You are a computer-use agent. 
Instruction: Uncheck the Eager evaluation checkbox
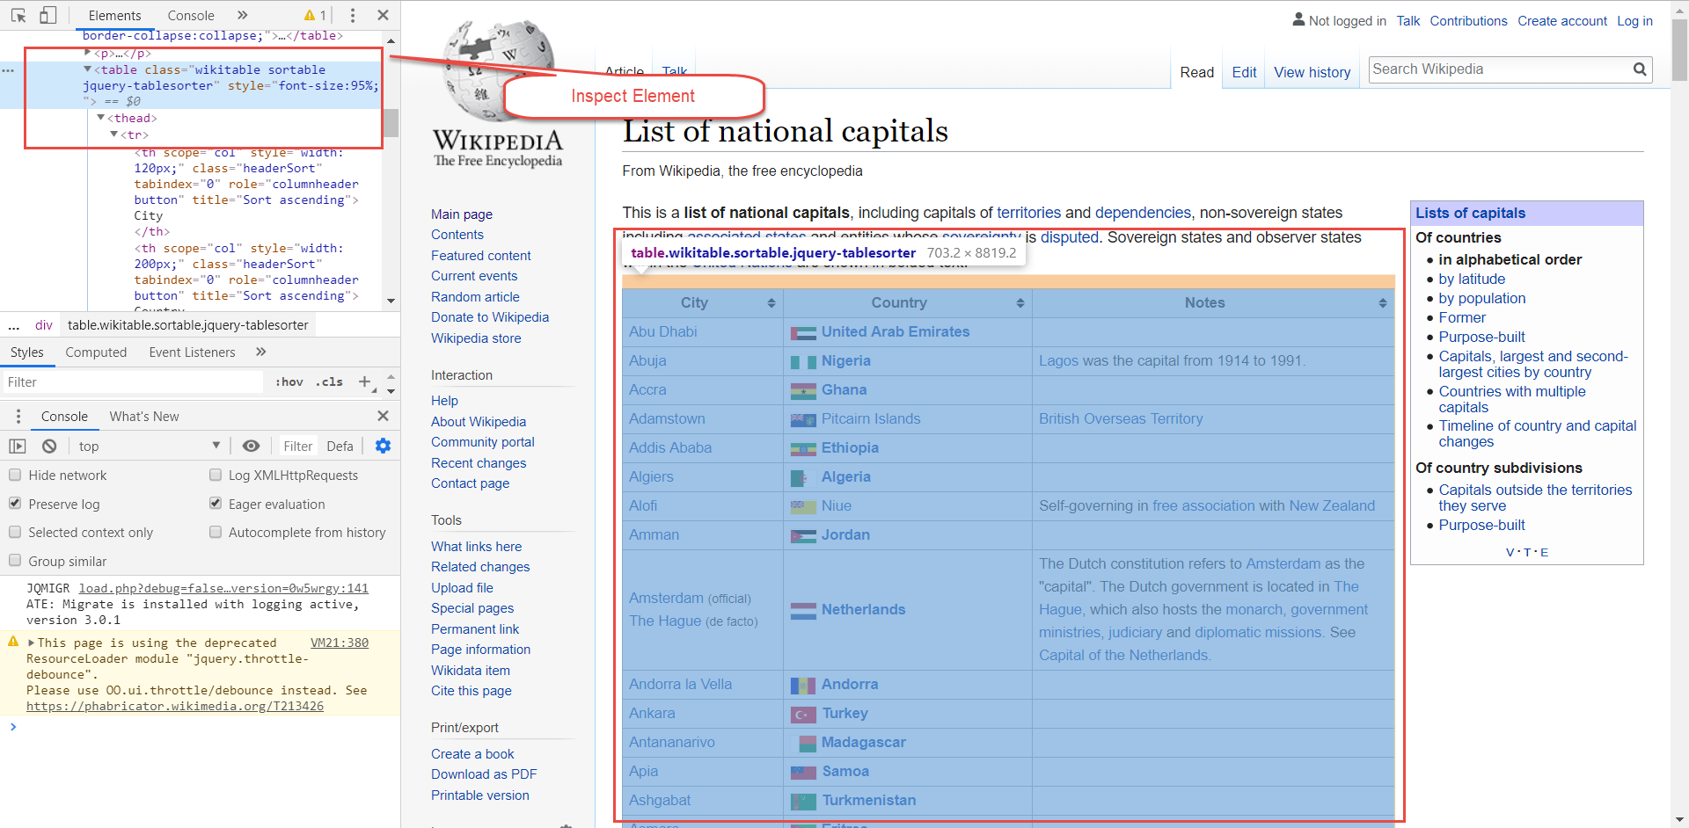216,503
